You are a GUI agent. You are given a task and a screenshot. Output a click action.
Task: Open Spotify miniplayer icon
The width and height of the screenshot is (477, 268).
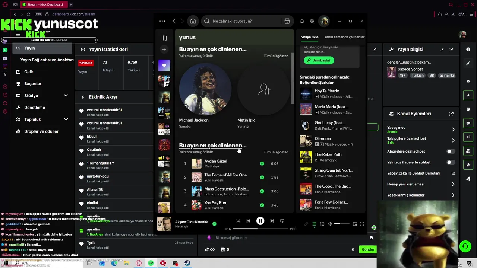coord(355,224)
